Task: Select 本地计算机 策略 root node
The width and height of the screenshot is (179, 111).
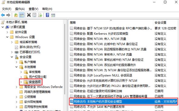Action: coord(17,22)
